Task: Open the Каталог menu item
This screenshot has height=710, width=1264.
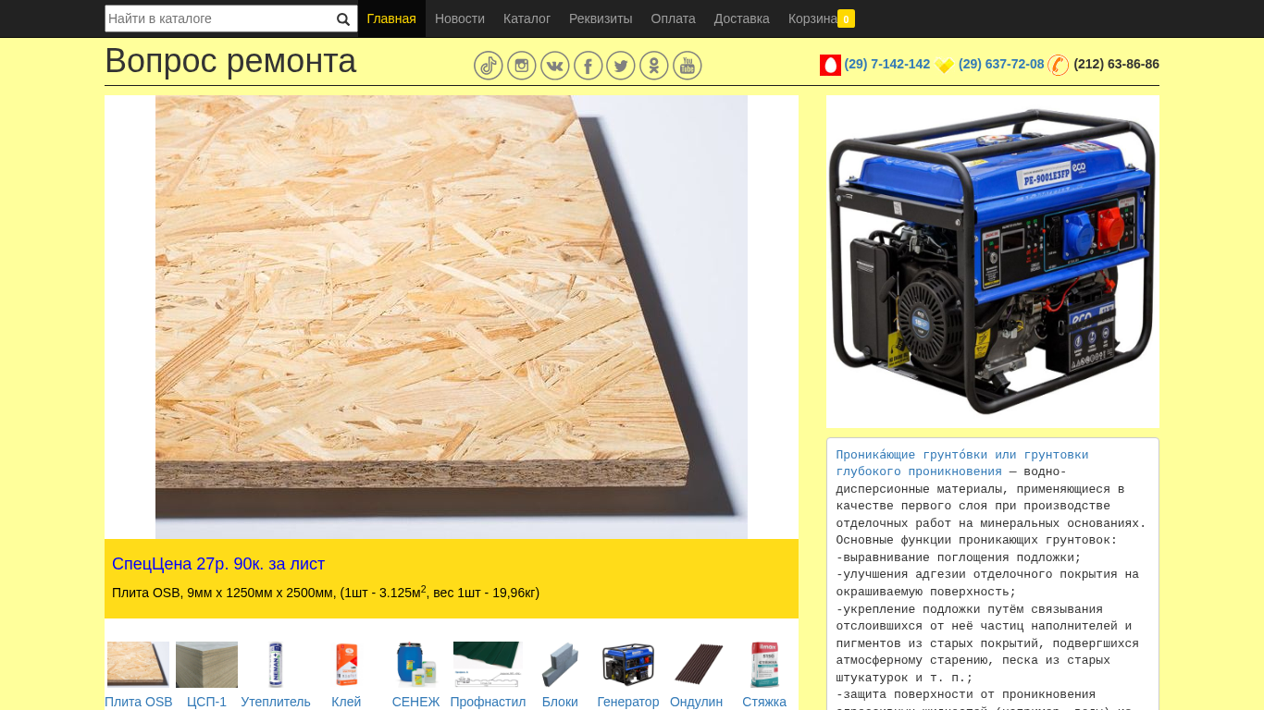Action: [x=527, y=19]
